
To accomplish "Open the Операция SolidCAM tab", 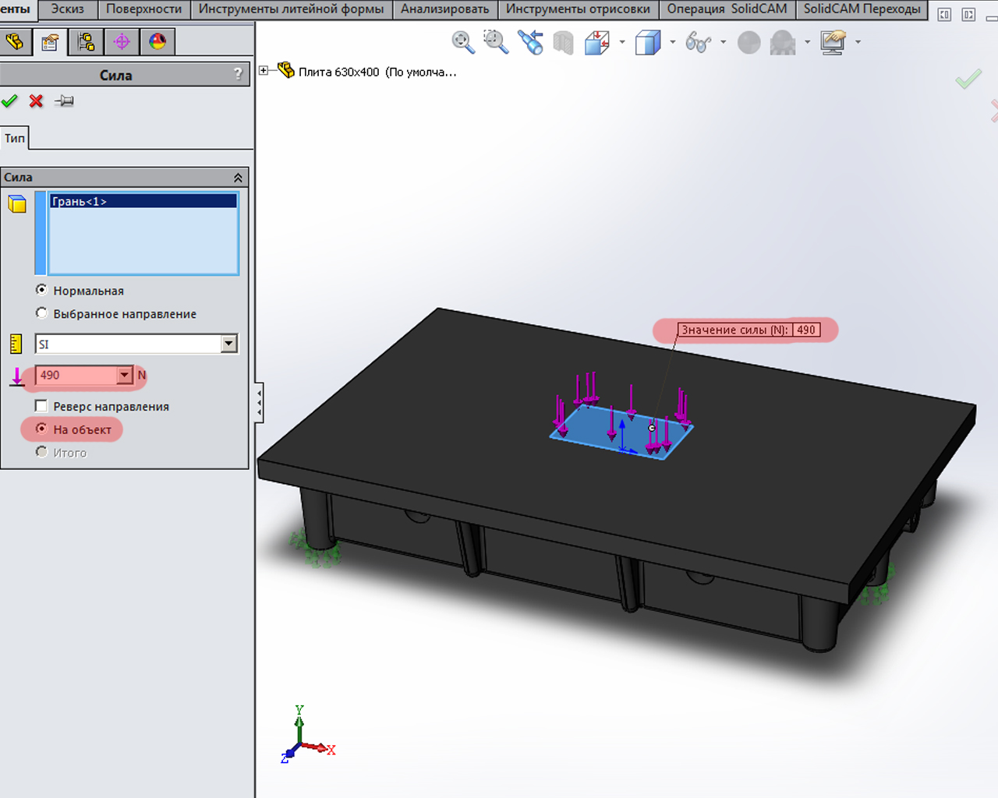I will (727, 9).
